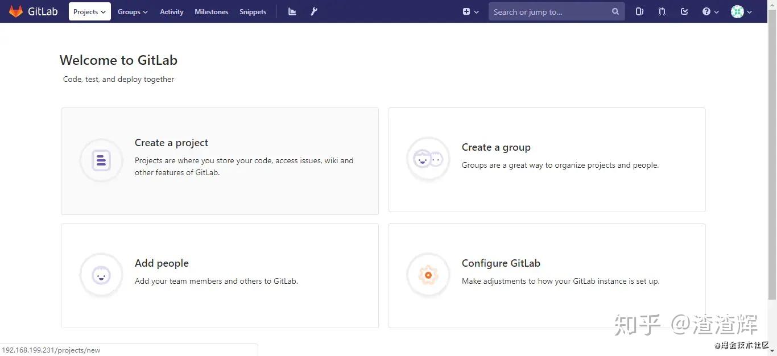Viewport: 777px width, 356px height.
Task: Click the Add people card
Action: (x=220, y=276)
